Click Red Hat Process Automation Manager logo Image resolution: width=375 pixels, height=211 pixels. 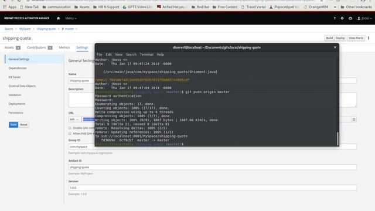(27, 18)
